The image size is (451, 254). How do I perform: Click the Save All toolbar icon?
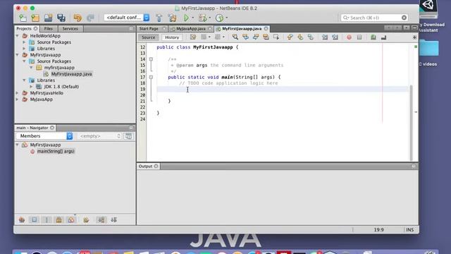[x=61, y=18]
